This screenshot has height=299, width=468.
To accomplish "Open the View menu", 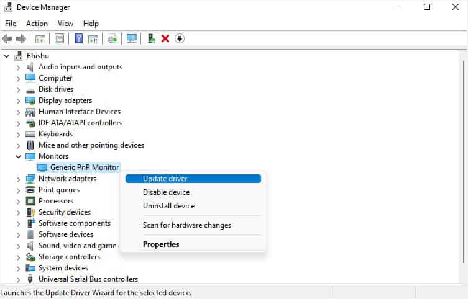I will pos(65,24).
